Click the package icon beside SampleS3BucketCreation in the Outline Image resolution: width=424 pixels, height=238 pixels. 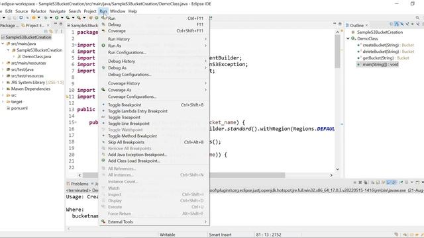pos(353,32)
